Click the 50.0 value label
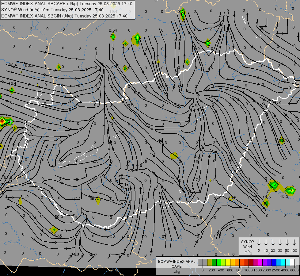The height and width of the screenshot is (276, 300). [59, 217]
